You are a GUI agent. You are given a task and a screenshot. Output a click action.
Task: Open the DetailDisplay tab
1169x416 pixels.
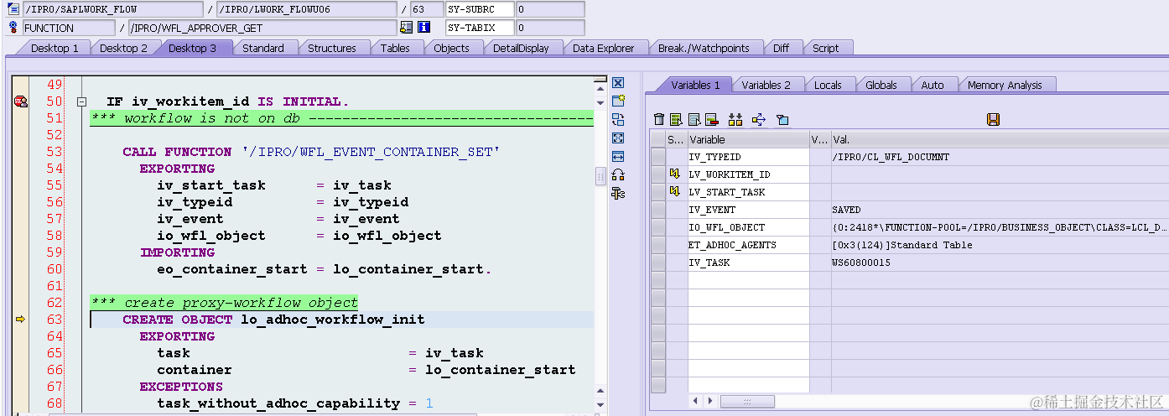point(521,48)
